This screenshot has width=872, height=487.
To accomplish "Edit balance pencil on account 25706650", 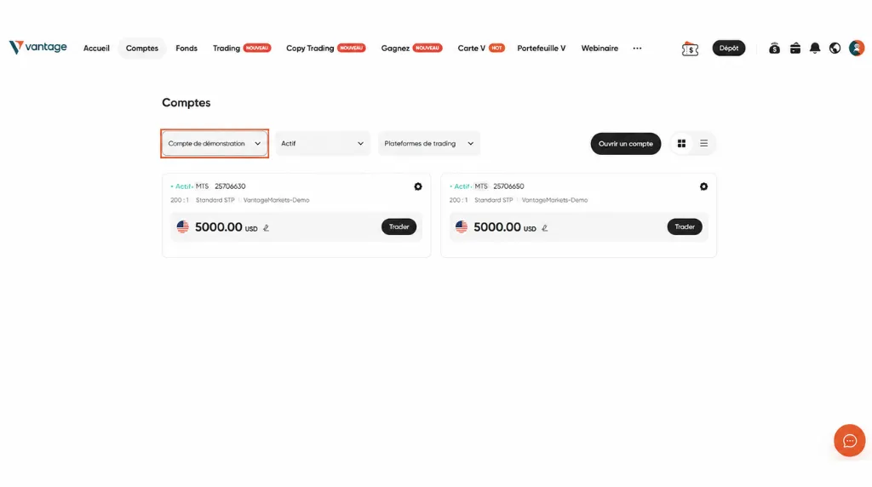I will 544,228.
